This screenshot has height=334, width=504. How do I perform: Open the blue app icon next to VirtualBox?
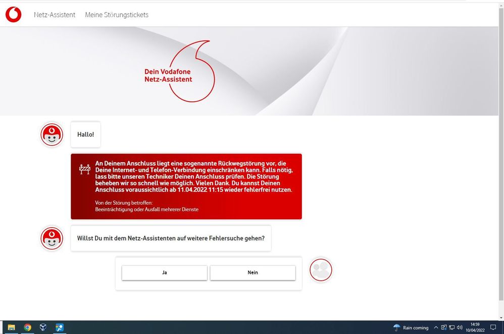pyautogui.click(x=60, y=327)
